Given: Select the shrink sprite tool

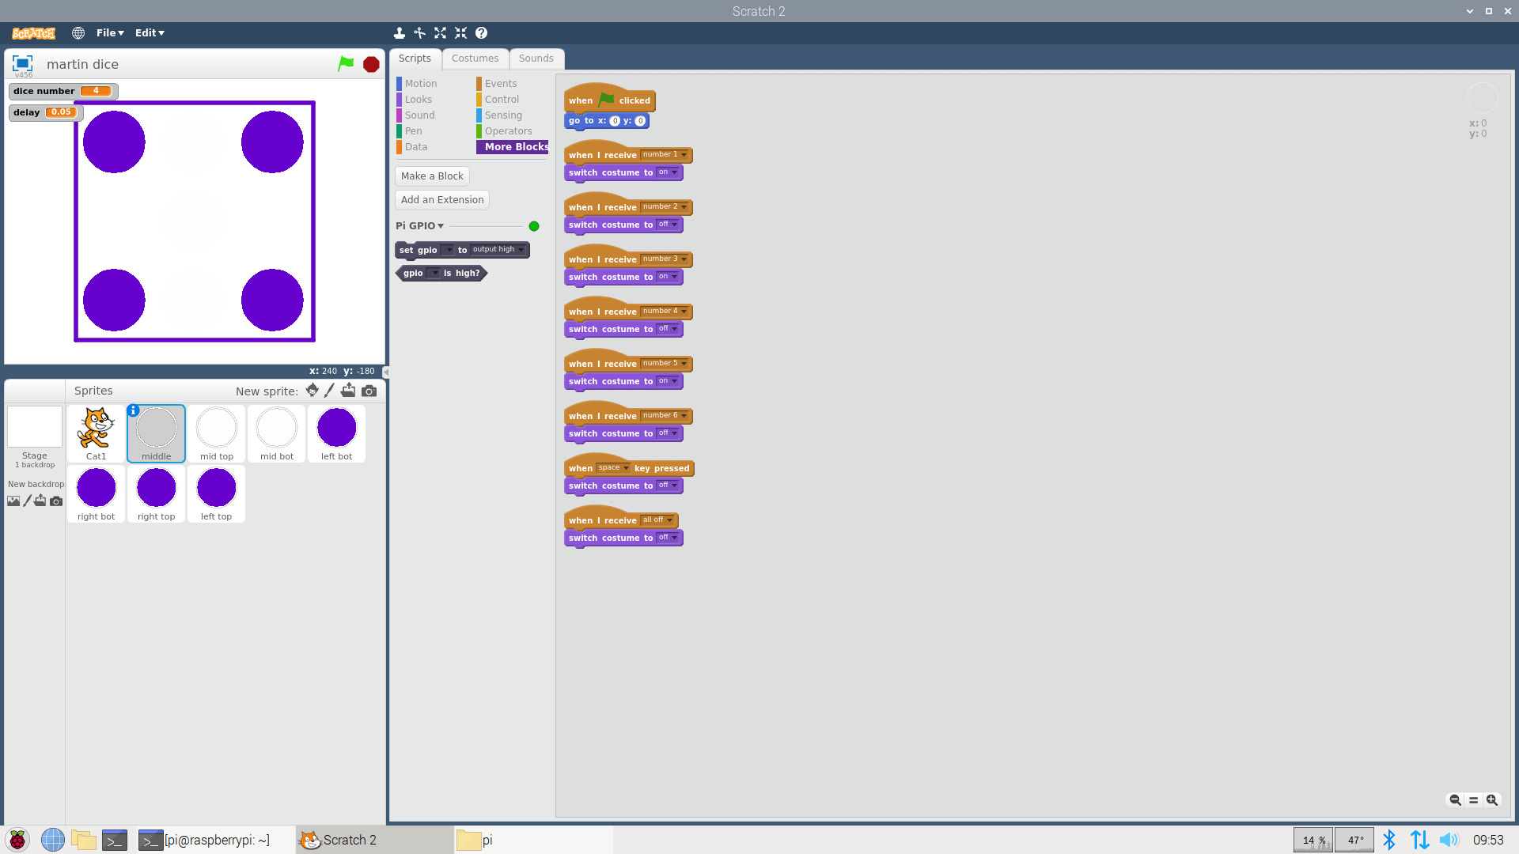Looking at the screenshot, I should click(x=461, y=33).
